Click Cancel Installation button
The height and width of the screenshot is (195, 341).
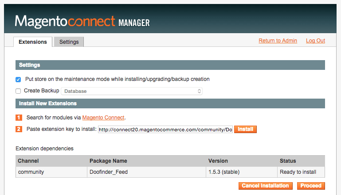(266, 186)
